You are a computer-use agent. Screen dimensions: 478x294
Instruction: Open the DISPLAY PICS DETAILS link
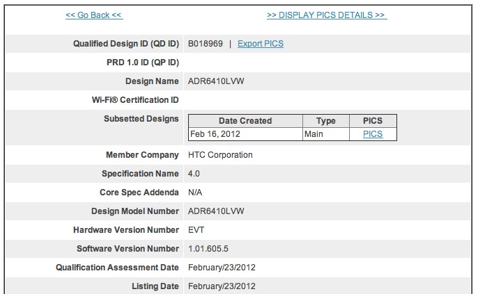click(326, 15)
